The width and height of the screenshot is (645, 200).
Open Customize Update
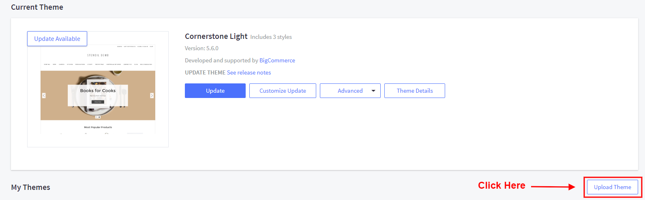pyautogui.click(x=283, y=91)
